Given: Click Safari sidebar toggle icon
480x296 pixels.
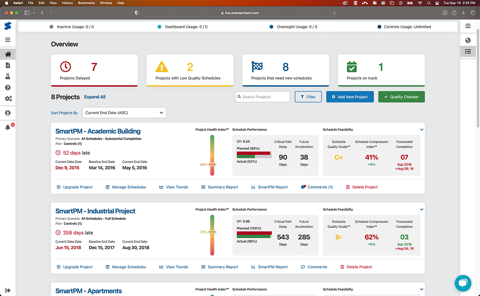Looking at the screenshot, I should click(27, 13).
